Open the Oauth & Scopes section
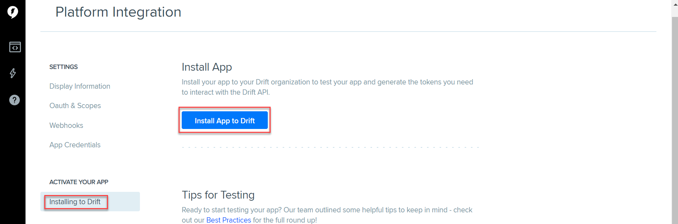678x224 pixels. 75,106
